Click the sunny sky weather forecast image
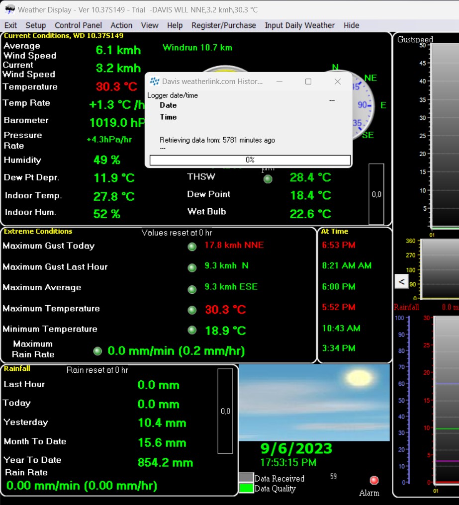 click(x=314, y=403)
